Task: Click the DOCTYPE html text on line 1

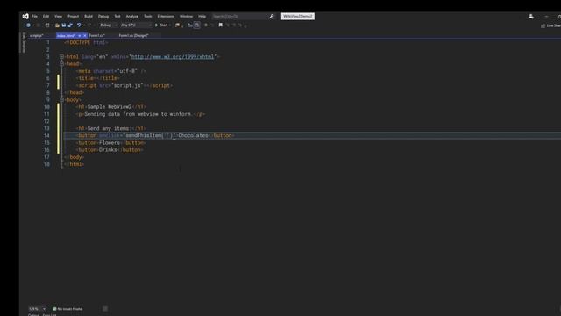Action: (86, 42)
